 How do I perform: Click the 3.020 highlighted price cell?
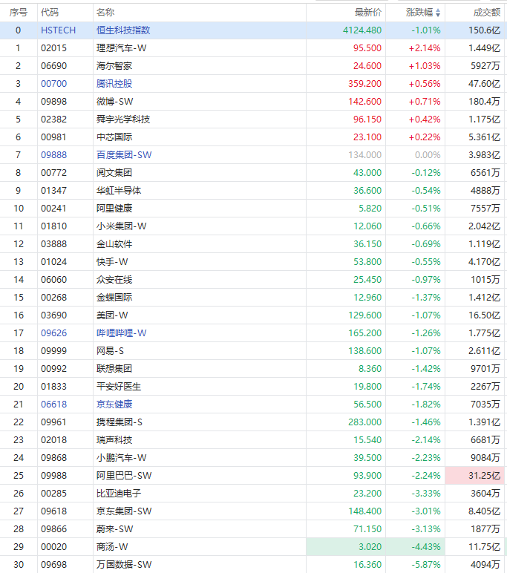pyautogui.click(x=346, y=547)
